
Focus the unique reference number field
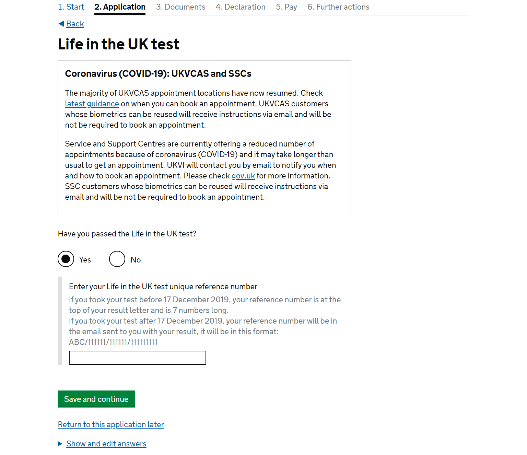(138, 358)
